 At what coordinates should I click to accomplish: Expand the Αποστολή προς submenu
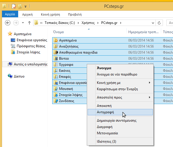[120, 97]
